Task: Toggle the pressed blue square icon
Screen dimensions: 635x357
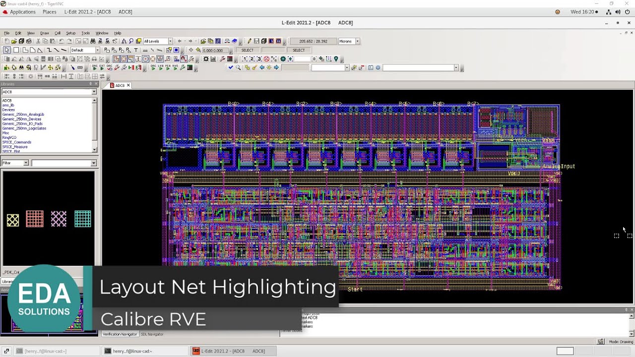Action: (x=176, y=50)
